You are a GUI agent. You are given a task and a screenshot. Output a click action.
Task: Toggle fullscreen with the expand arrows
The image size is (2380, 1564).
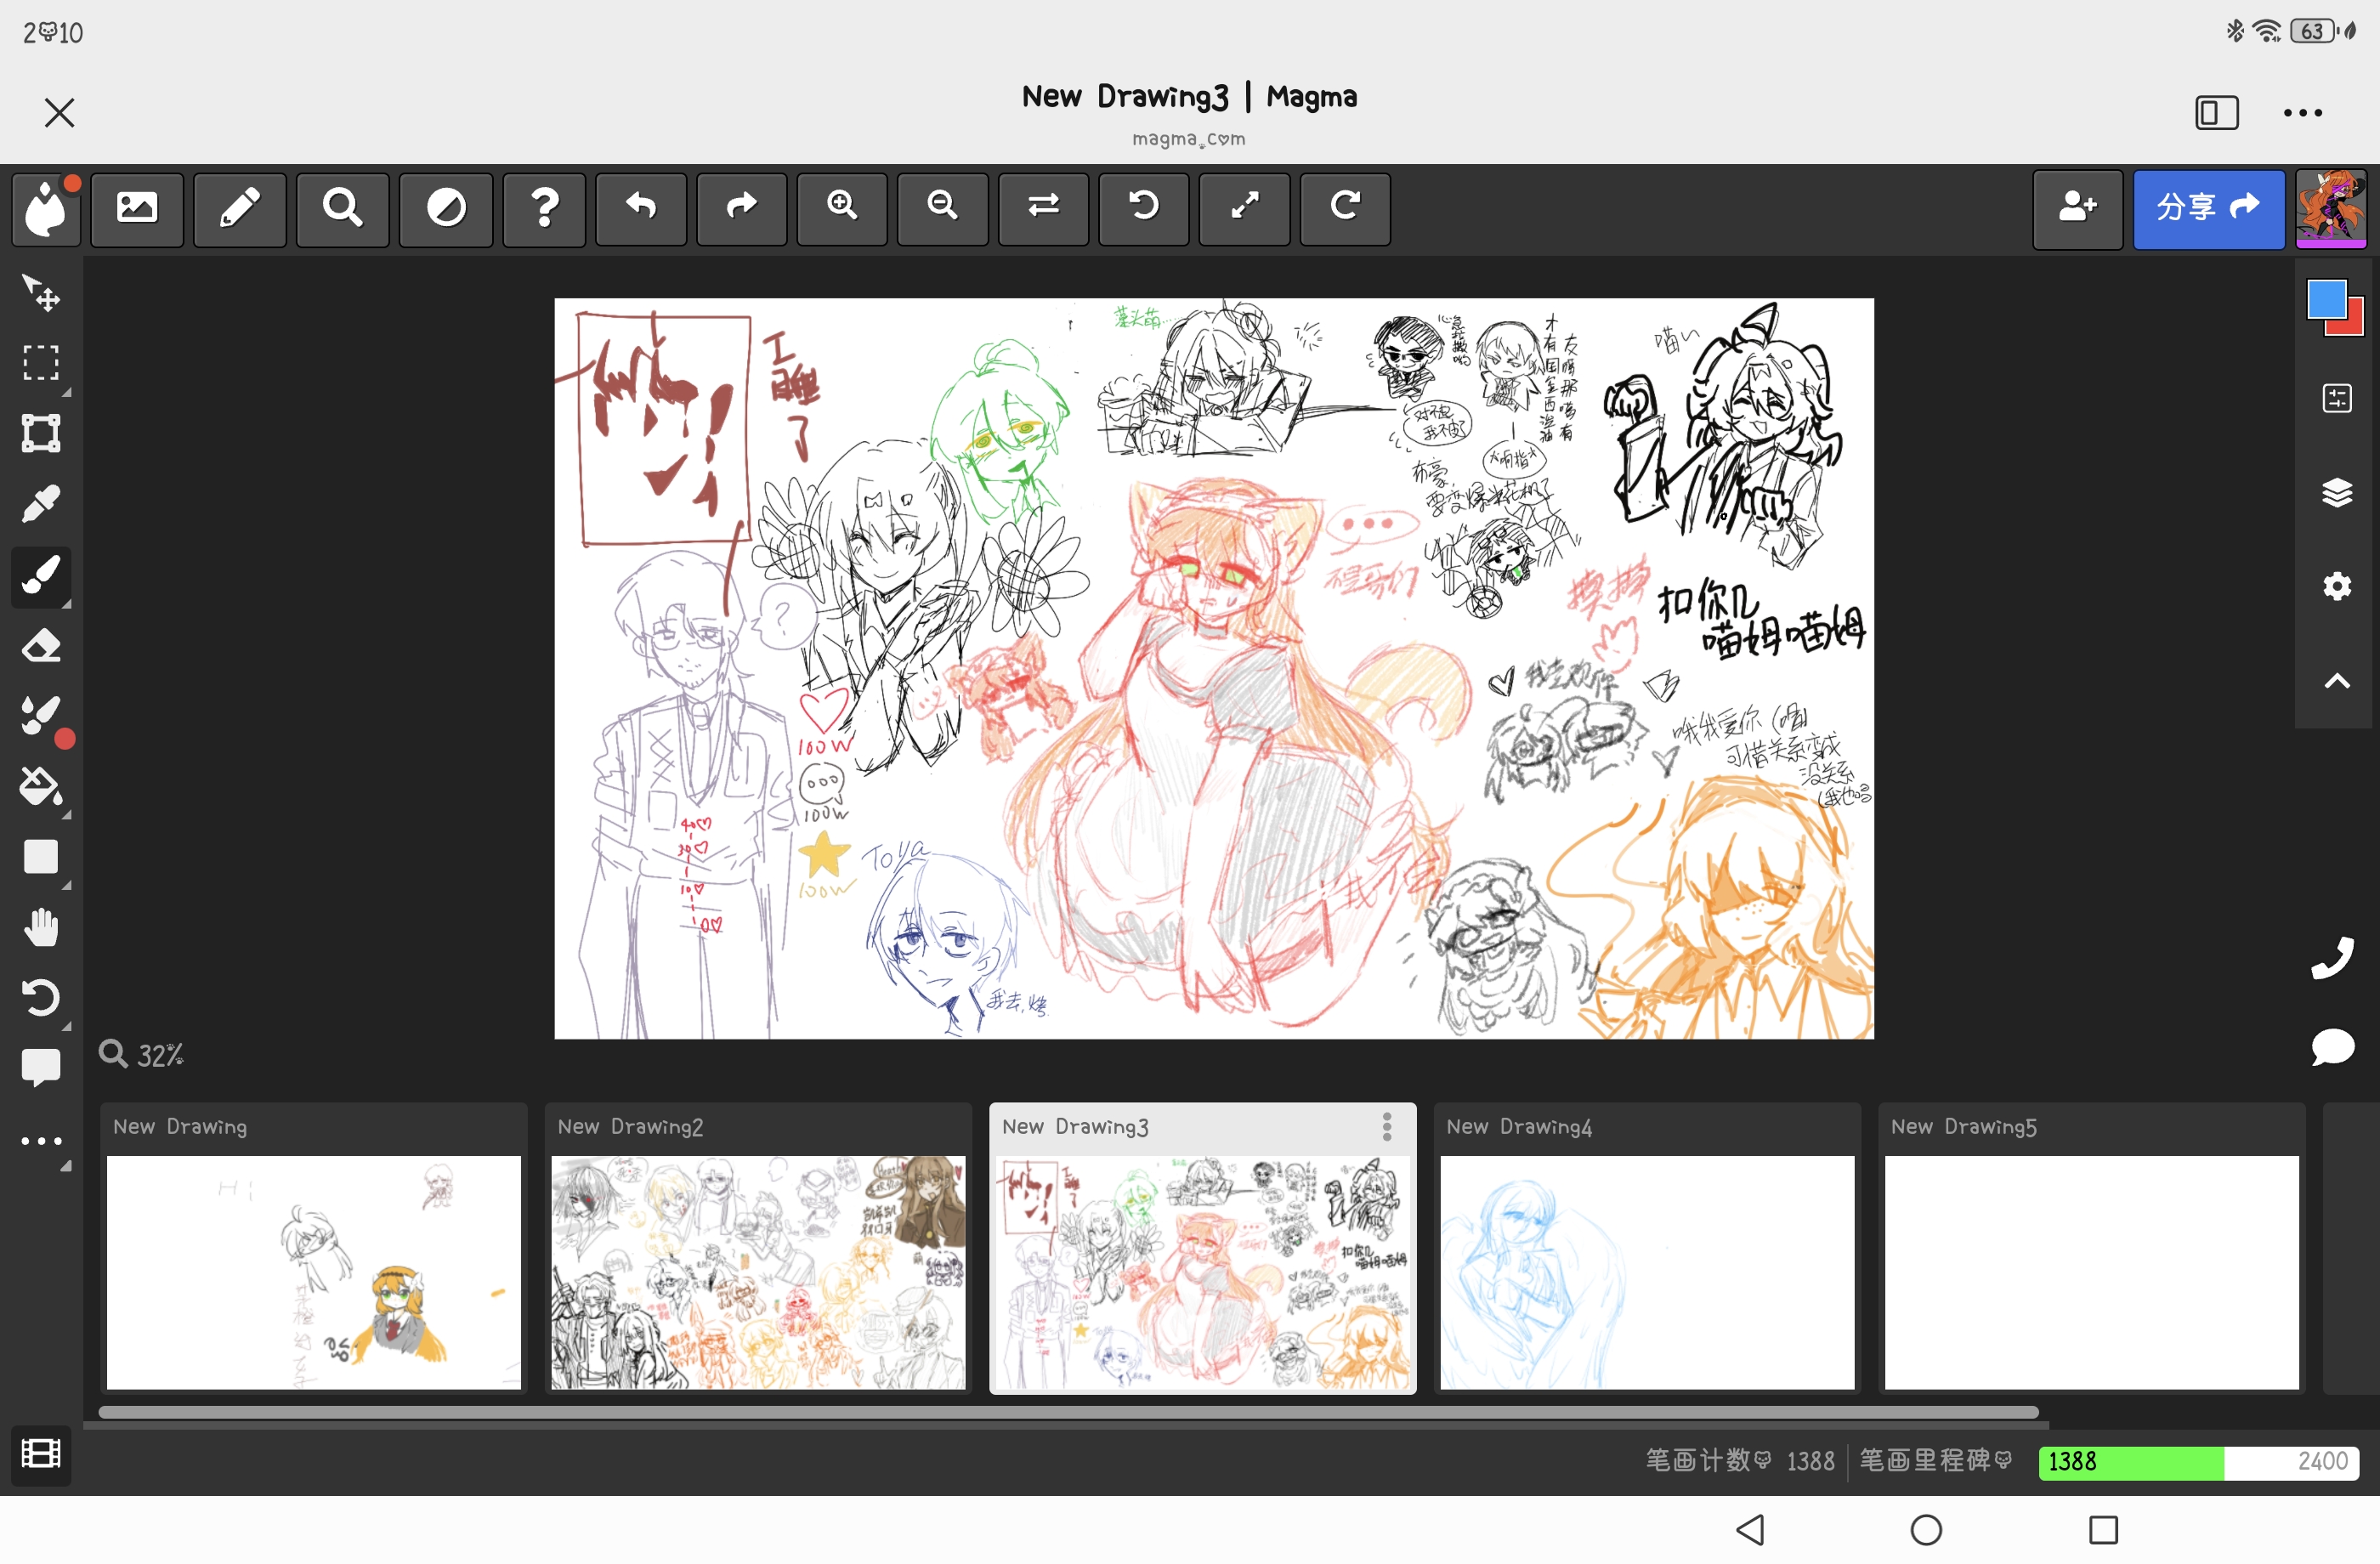pos(1244,207)
